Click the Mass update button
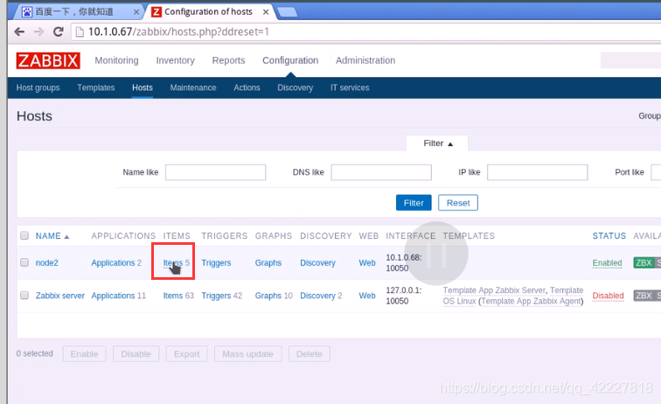This screenshot has height=404, width=661. (x=248, y=354)
